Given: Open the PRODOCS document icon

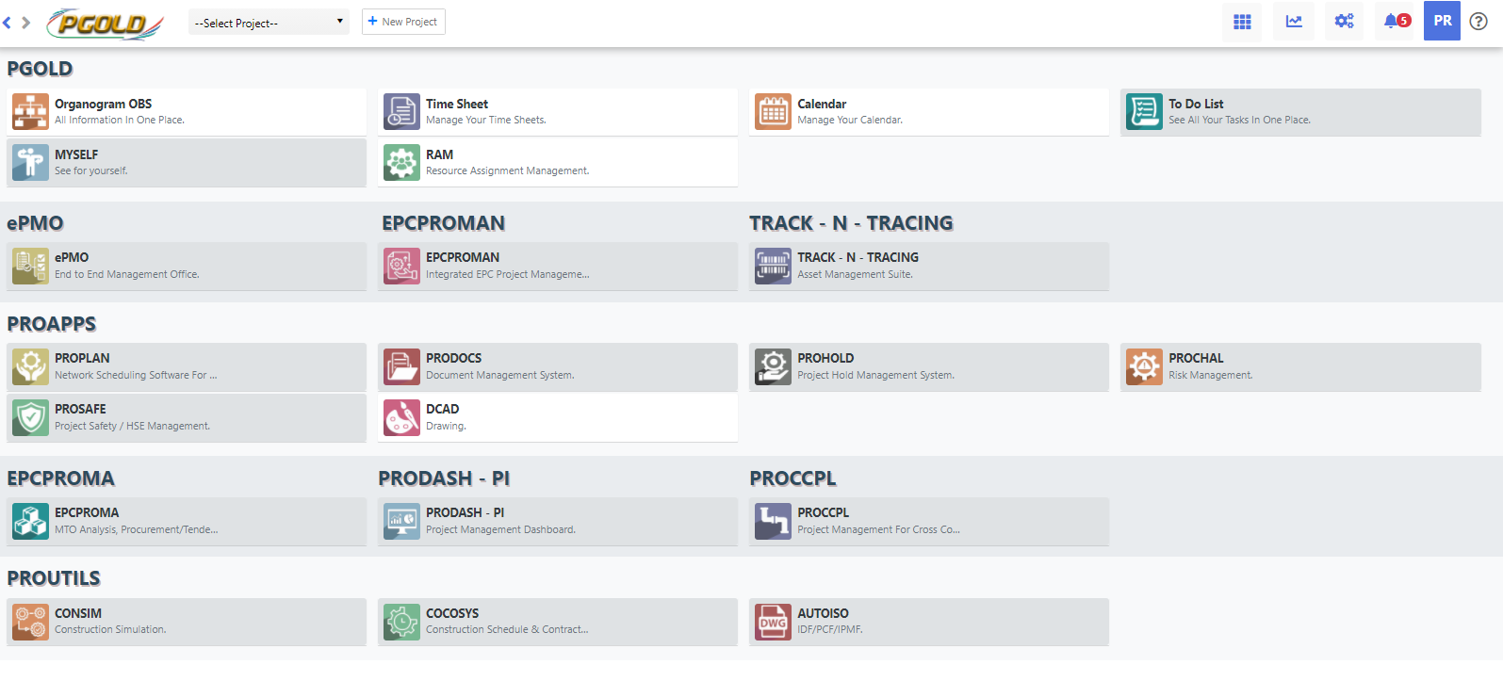Looking at the screenshot, I should (401, 366).
